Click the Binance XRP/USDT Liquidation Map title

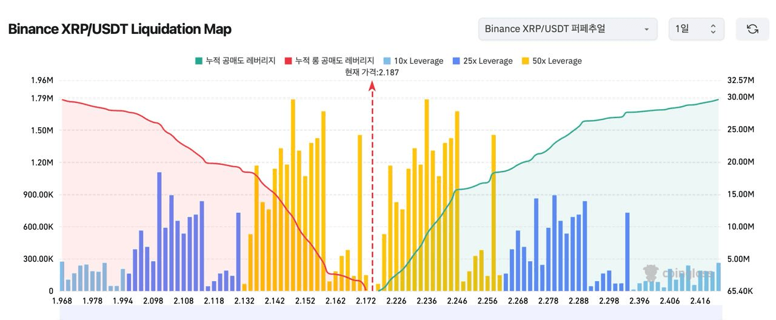pyautogui.click(x=119, y=29)
